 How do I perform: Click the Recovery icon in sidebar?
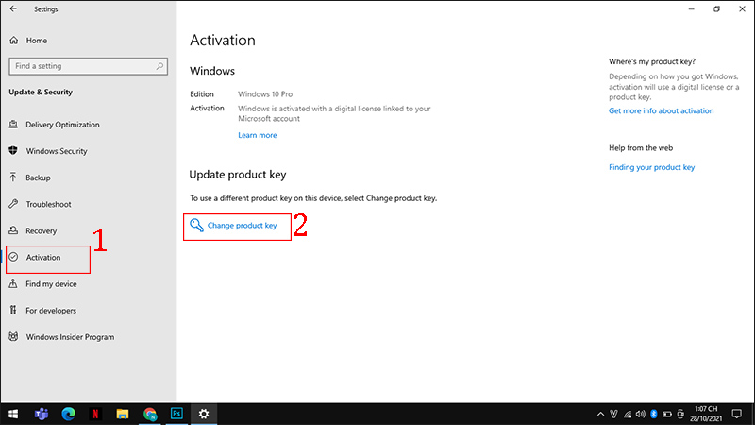[x=13, y=230]
